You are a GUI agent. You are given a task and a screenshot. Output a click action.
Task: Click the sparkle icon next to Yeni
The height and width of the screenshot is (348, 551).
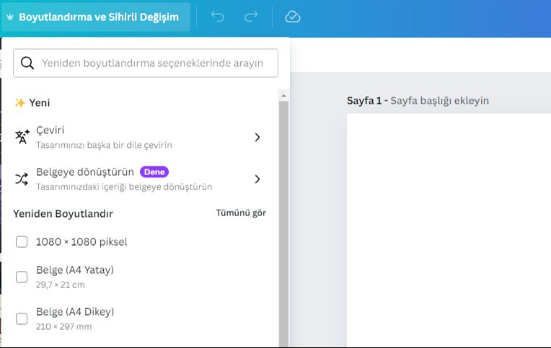point(20,102)
